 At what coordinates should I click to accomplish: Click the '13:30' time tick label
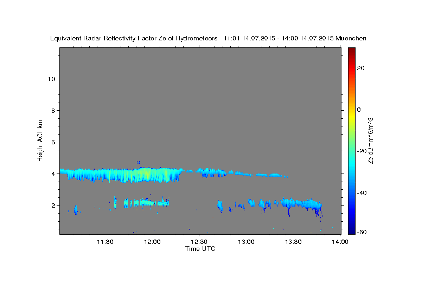293,242
